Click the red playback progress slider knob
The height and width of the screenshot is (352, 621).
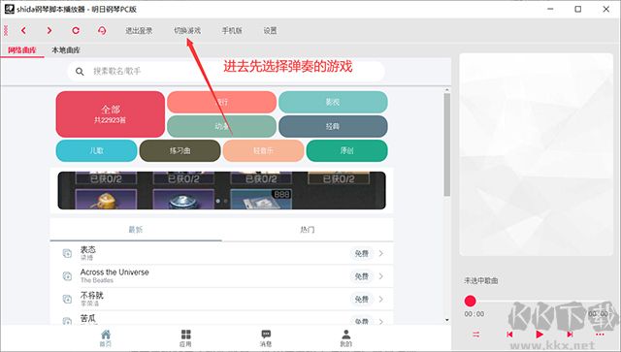tap(470, 301)
